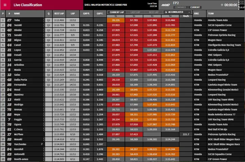Screen dimensions: 245x162
Task: Open the options dots on Binder's row
Action: pyautogui.click(x=44, y=30)
